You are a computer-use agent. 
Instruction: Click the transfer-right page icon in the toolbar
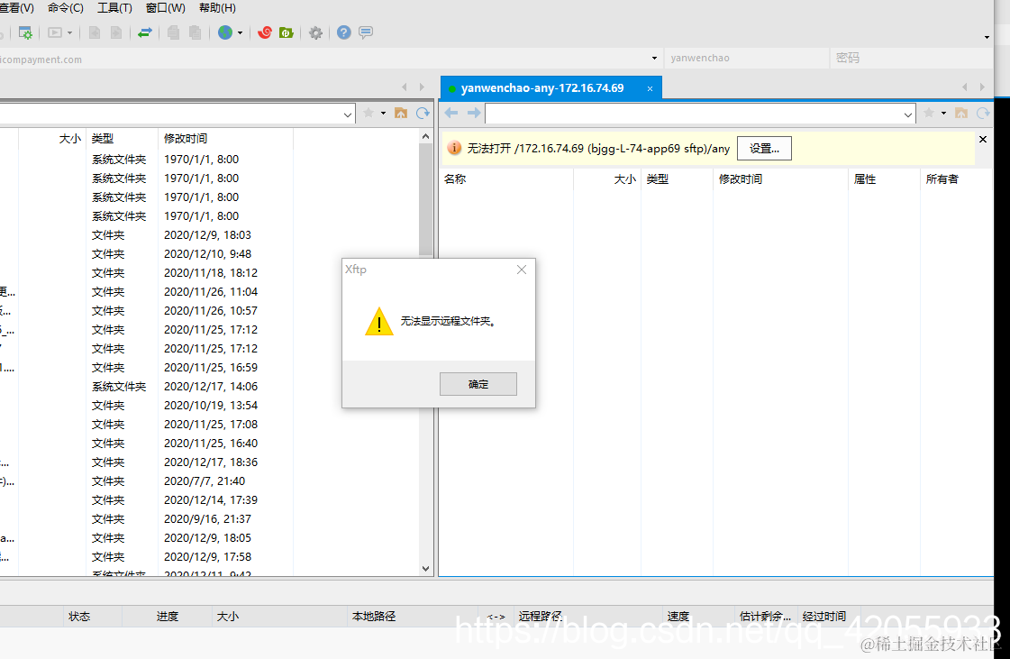(116, 32)
